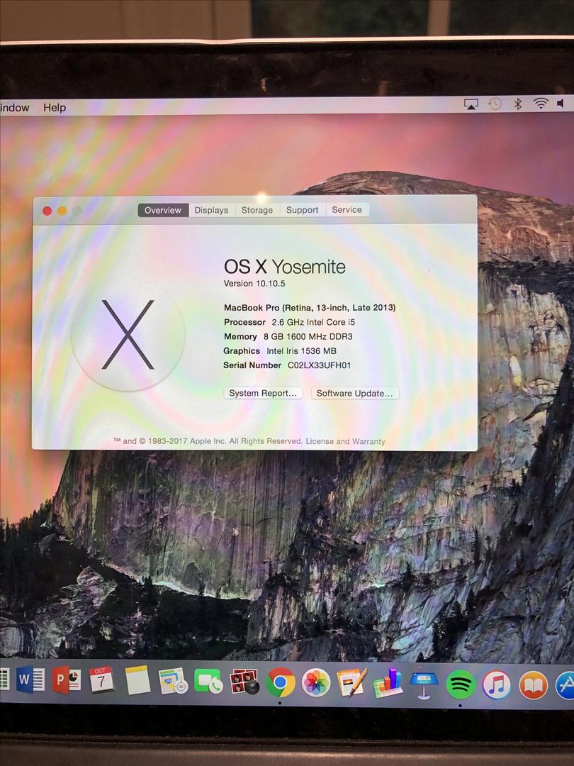
Task: Open the Wi-Fi menu bar icon
Action: click(x=540, y=103)
